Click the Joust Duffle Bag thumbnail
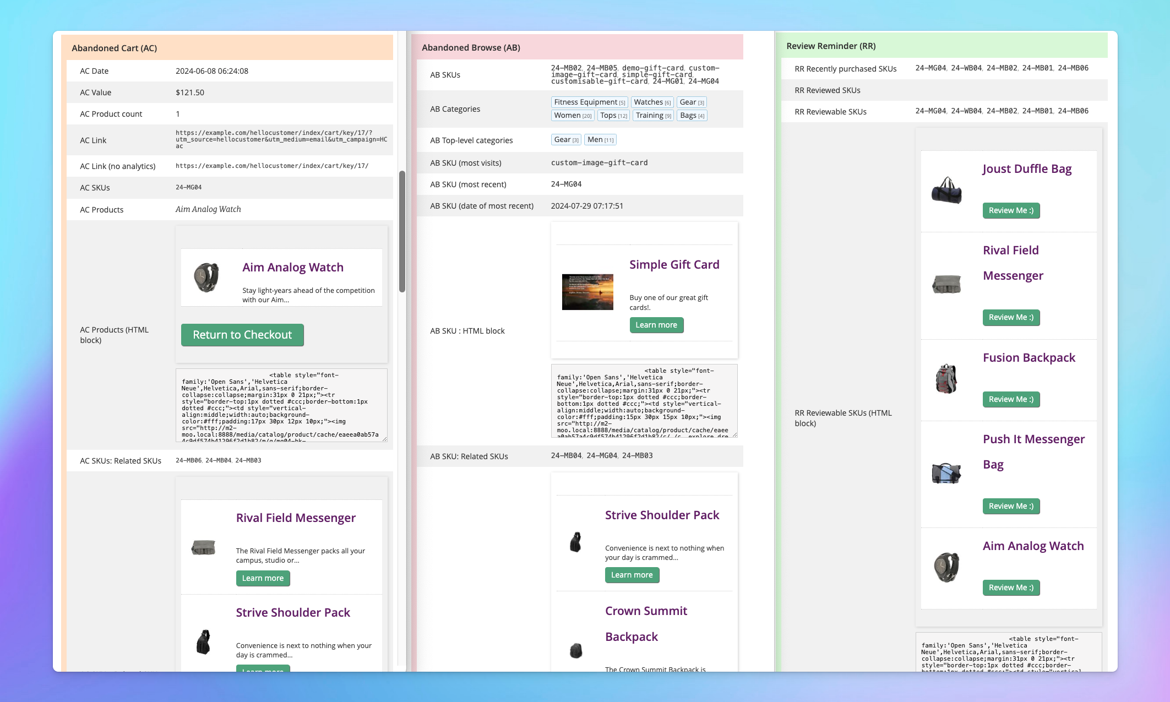This screenshot has height=702, width=1170. [x=946, y=191]
